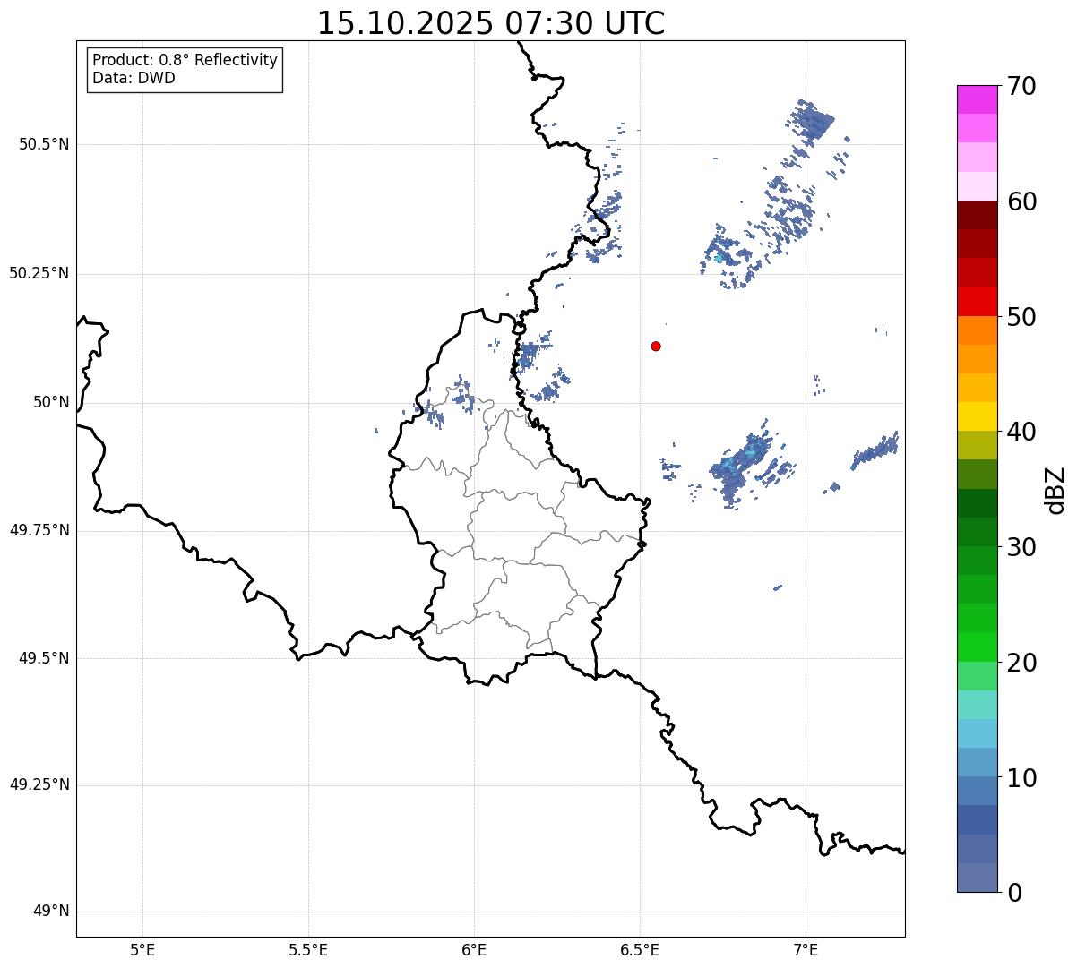1077x968 pixels.
Task: Click the colorbar tick label 10
Action: [1021, 777]
